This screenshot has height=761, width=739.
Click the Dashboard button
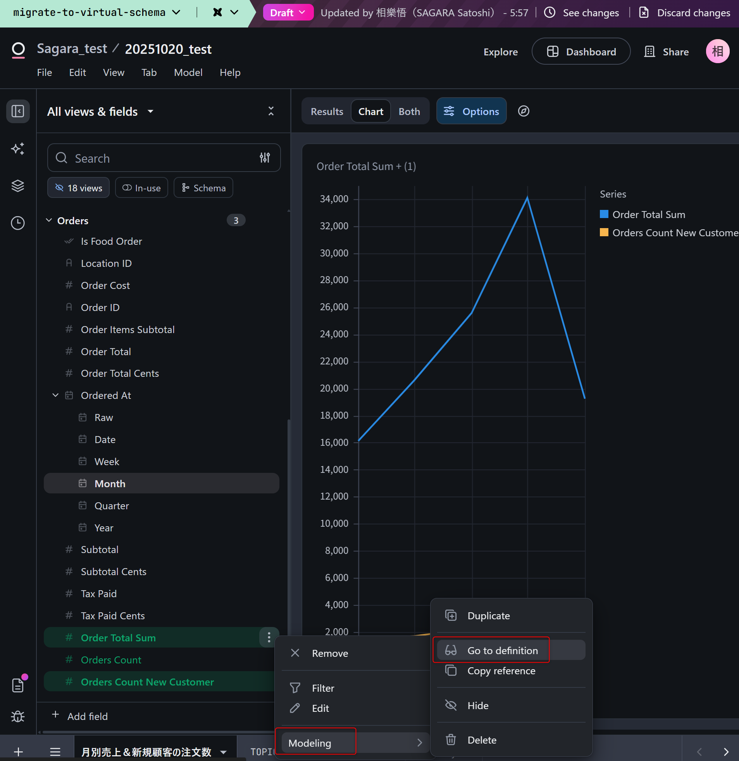[x=581, y=52]
